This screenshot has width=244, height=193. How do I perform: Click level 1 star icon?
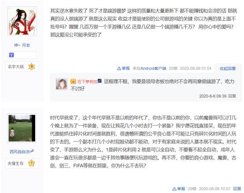[x=31, y=163]
